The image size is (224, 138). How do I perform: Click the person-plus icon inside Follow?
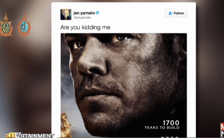(x=170, y=13)
